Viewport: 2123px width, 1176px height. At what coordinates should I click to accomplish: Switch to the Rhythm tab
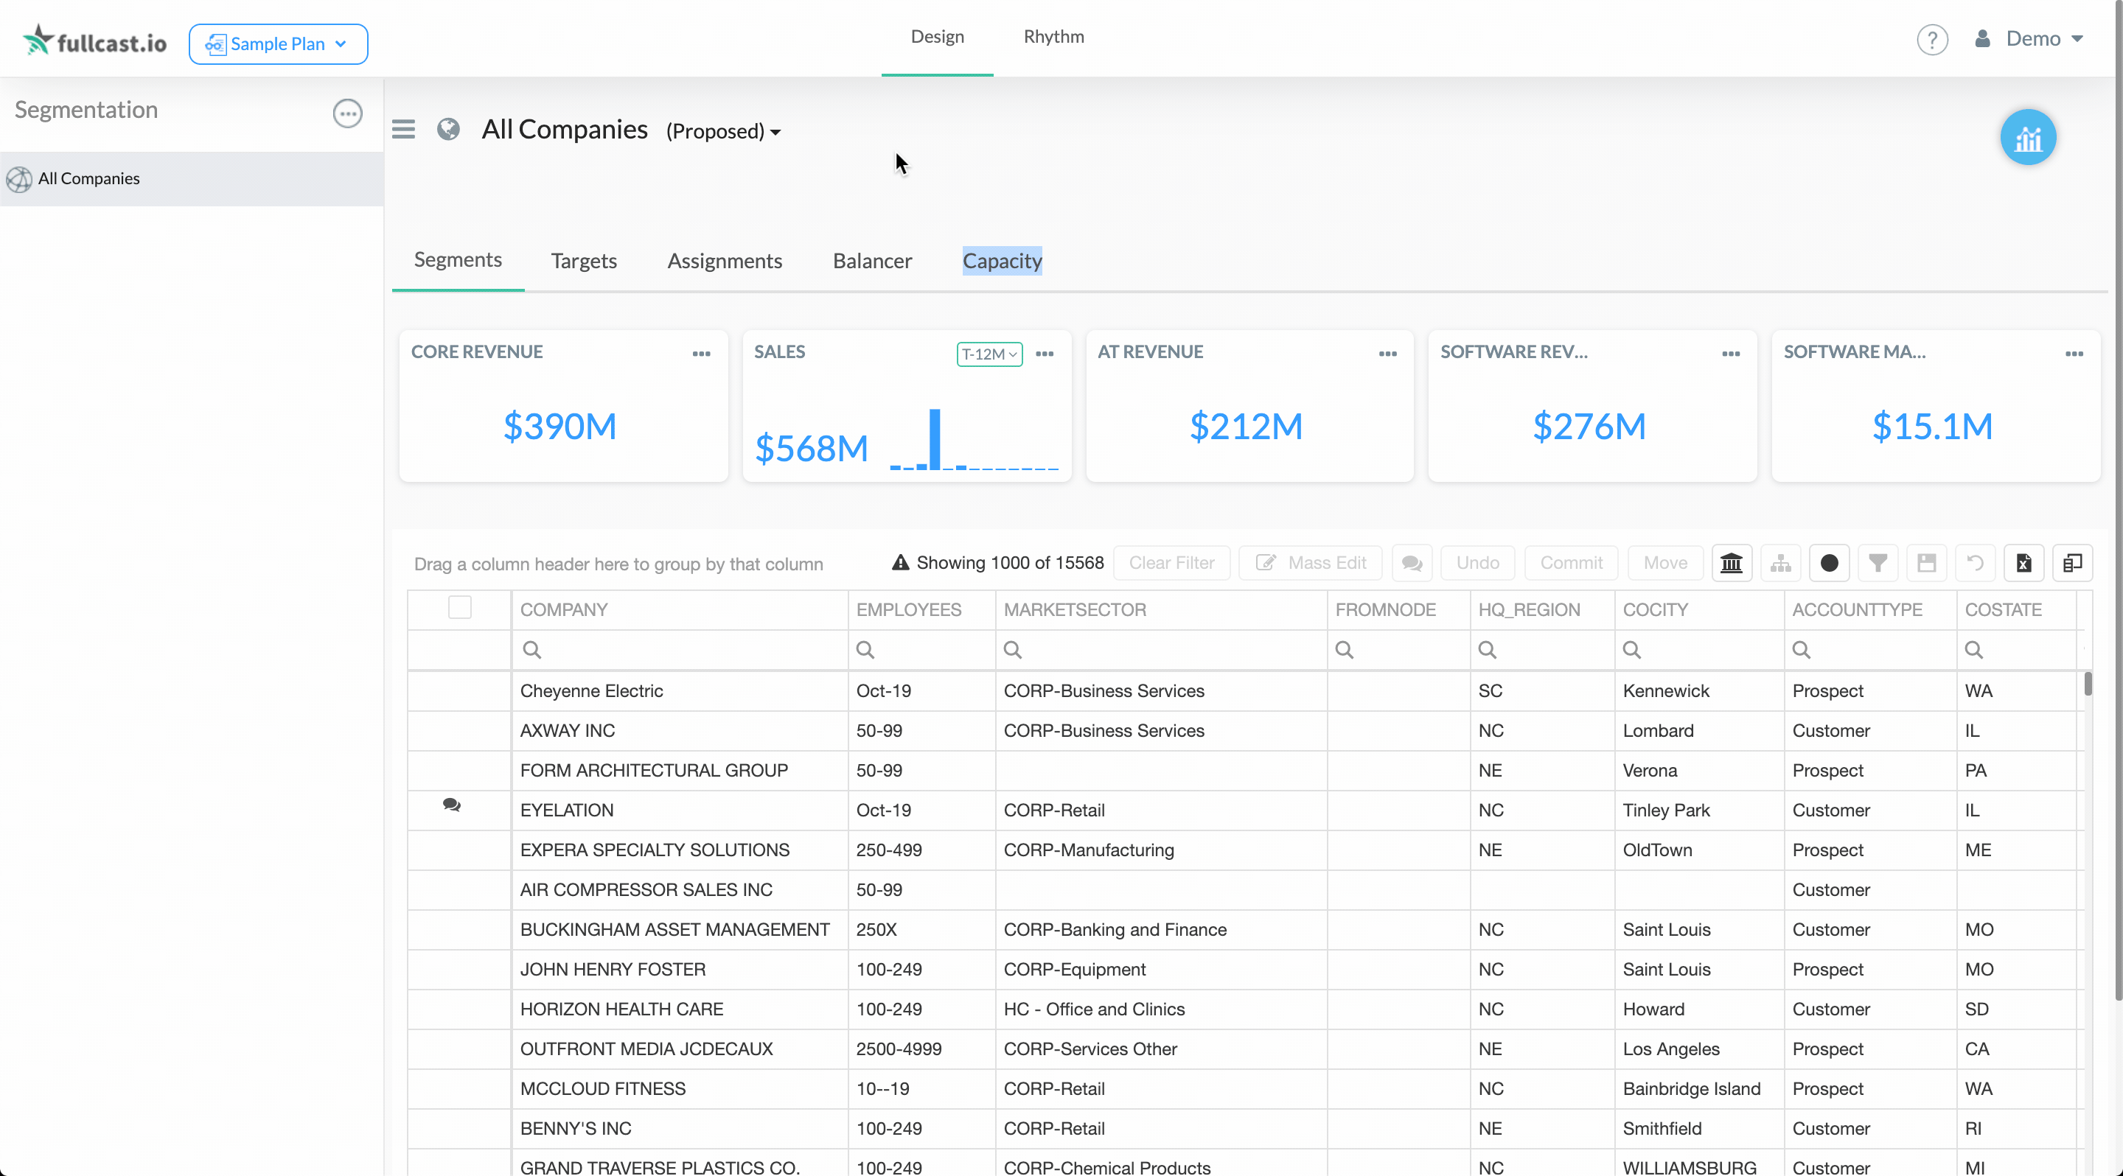[x=1053, y=37]
